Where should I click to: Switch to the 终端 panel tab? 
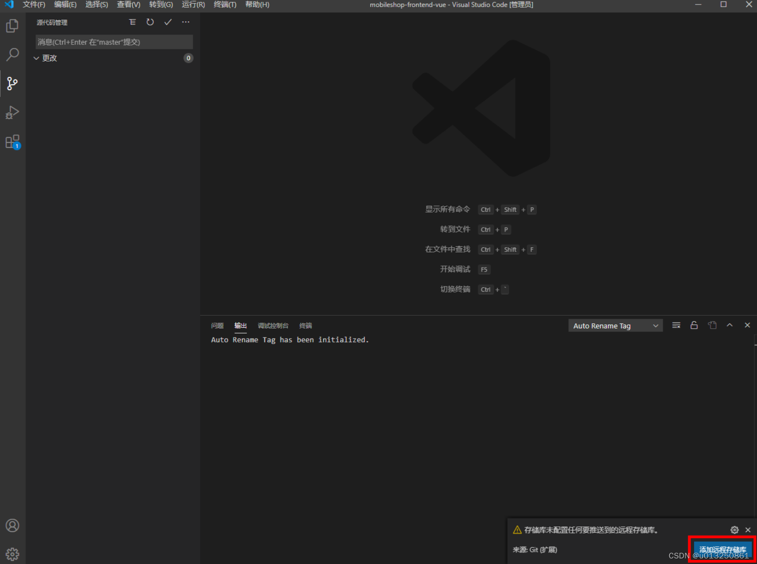pos(306,326)
